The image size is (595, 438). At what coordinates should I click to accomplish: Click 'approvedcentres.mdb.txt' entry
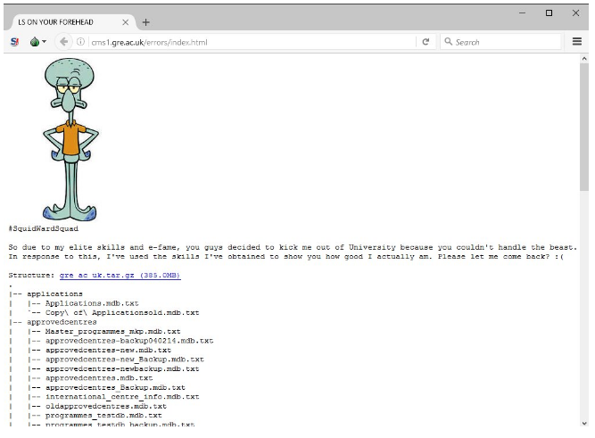point(99,378)
